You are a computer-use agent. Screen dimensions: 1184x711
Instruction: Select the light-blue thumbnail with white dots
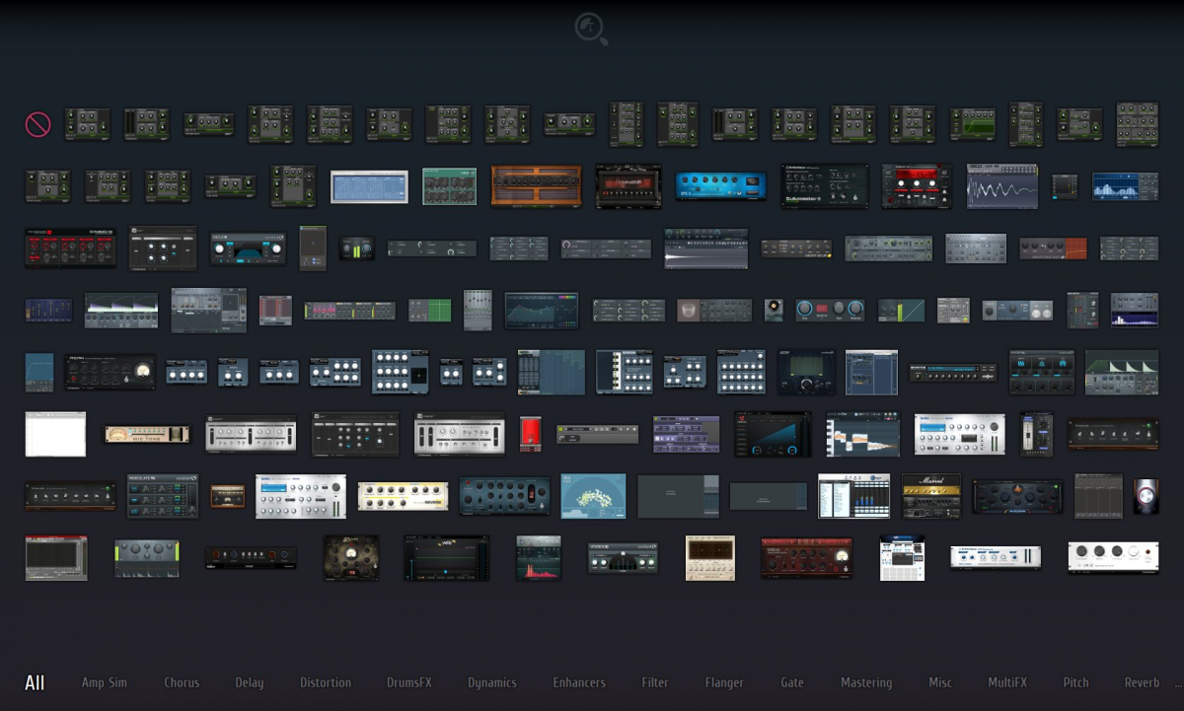[x=593, y=495]
